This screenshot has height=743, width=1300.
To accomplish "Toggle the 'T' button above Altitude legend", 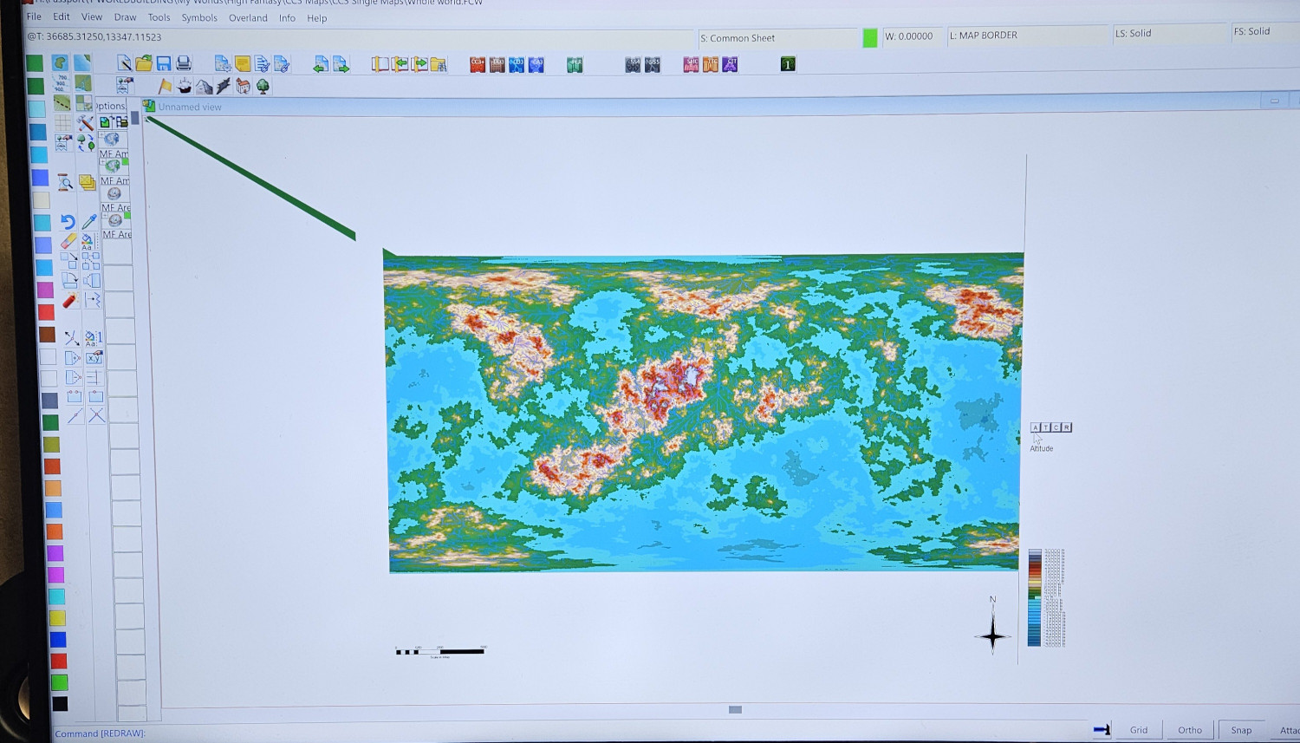I will pyautogui.click(x=1045, y=427).
